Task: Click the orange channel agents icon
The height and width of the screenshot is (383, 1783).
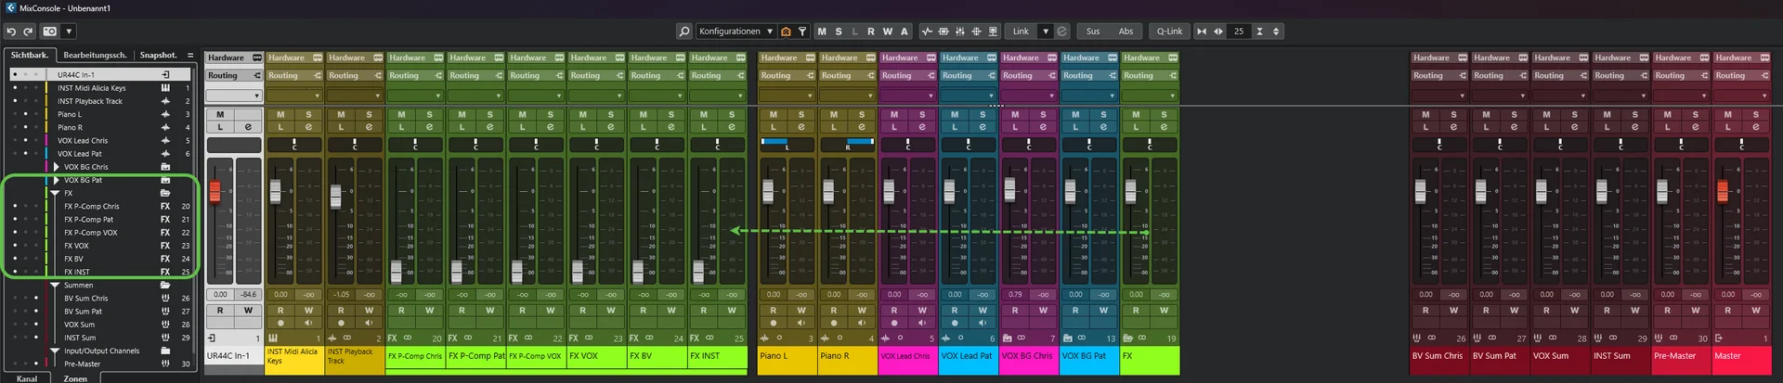Action: coord(786,32)
